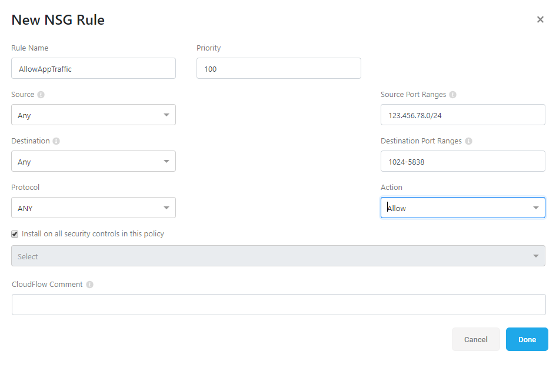The image size is (556, 371).
Task: Click the Destination info icon
Action: coord(56,141)
